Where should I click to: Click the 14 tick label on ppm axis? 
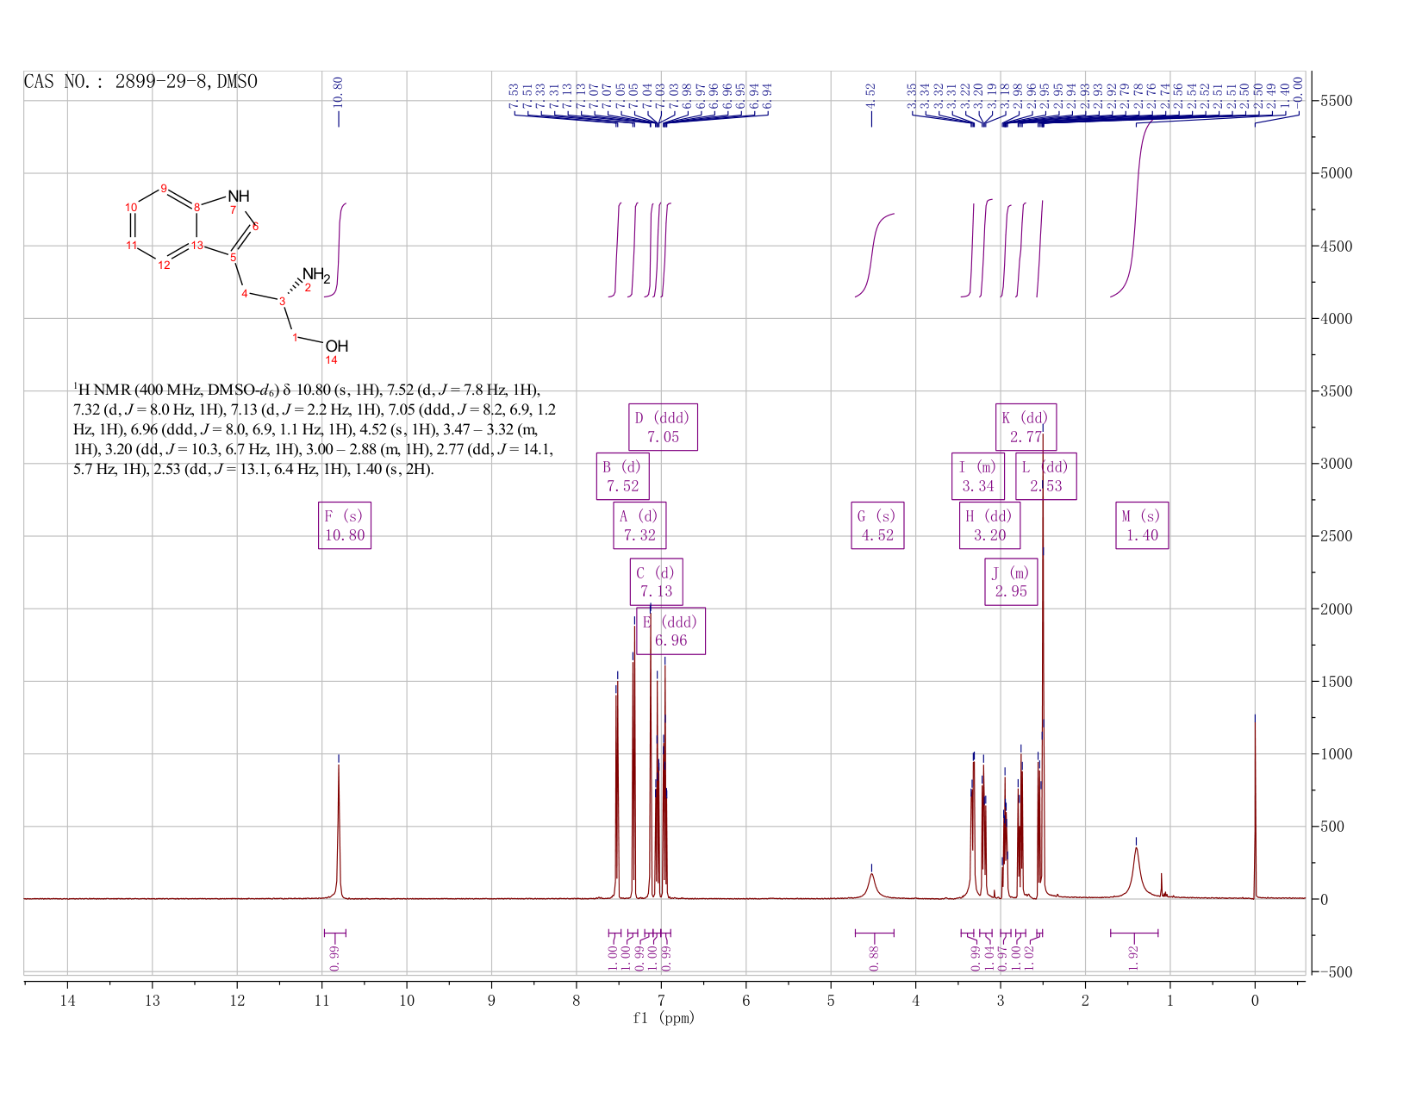pyautogui.click(x=67, y=1000)
